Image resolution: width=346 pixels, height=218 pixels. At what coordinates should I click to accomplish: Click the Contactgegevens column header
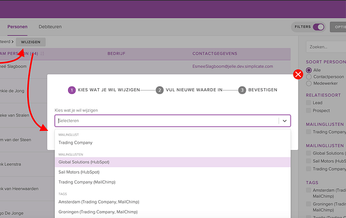pyautogui.click(x=215, y=54)
